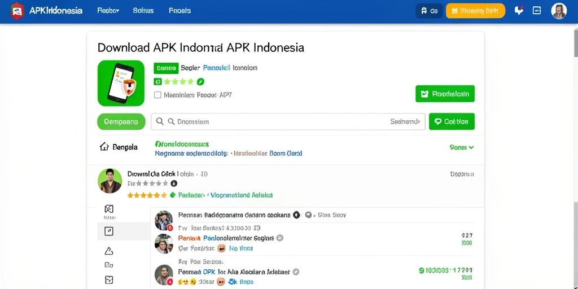Click the first magnifier icon in search box

[160, 121]
